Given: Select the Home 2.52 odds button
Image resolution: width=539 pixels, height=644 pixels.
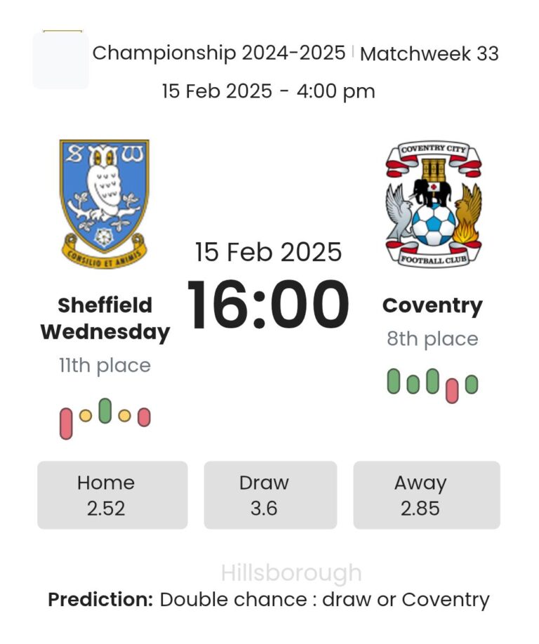Looking at the screenshot, I should [112, 495].
